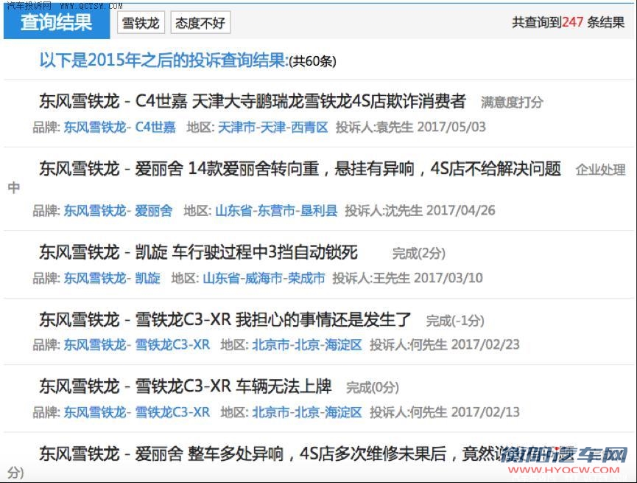Select the 查询结果 header tab
The height and width of the screenshot is (483, 637).
(x=57, y=22)
